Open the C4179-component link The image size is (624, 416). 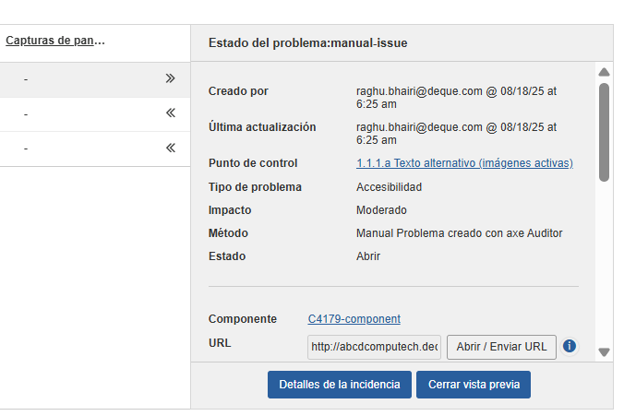(354, 319)
